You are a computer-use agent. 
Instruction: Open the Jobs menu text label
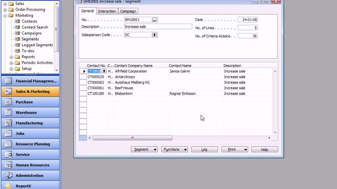(20, 133)
